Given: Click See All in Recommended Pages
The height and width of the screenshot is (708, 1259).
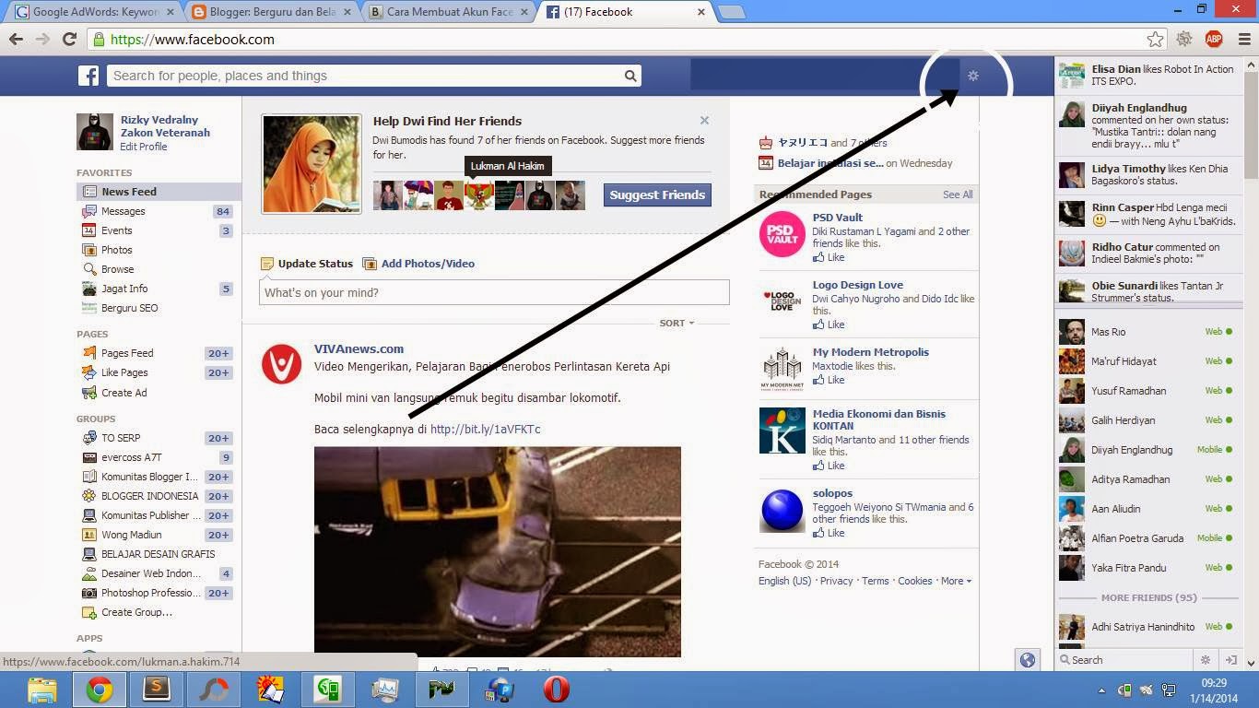Looking at the screenshot, I should [958, 195].
